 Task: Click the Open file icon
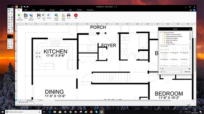25,16
